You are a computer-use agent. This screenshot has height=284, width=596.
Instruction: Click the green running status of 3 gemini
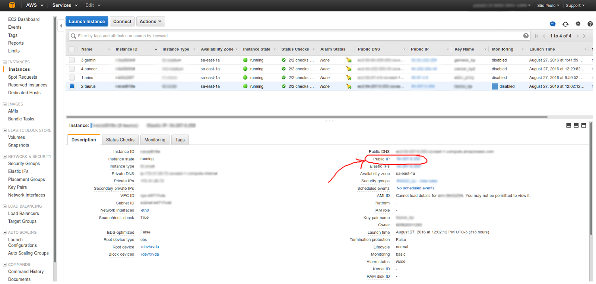[245, 60]
